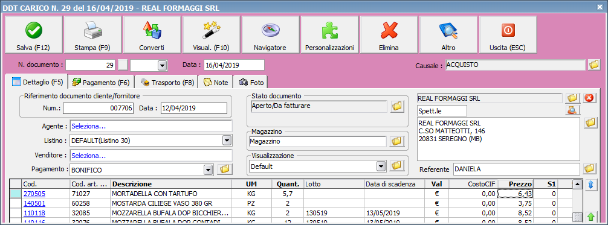This screenshot has width=608, height=225.
Task: Open article code 110118 link
Action: (34, 212)
